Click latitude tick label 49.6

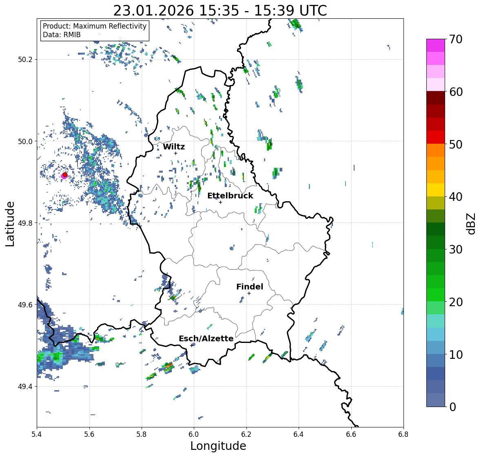point(25,305)
